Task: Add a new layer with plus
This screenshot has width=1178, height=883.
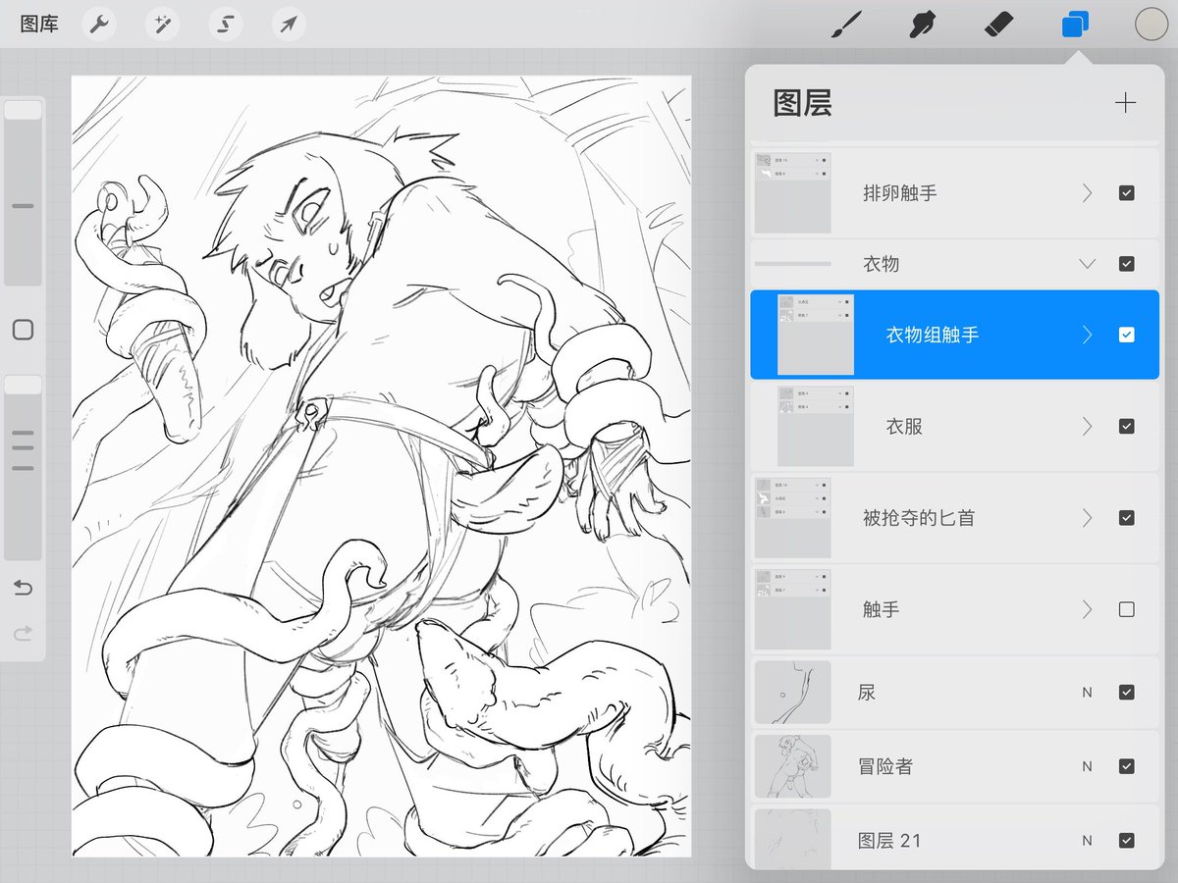Action: tap(1126, 103)
